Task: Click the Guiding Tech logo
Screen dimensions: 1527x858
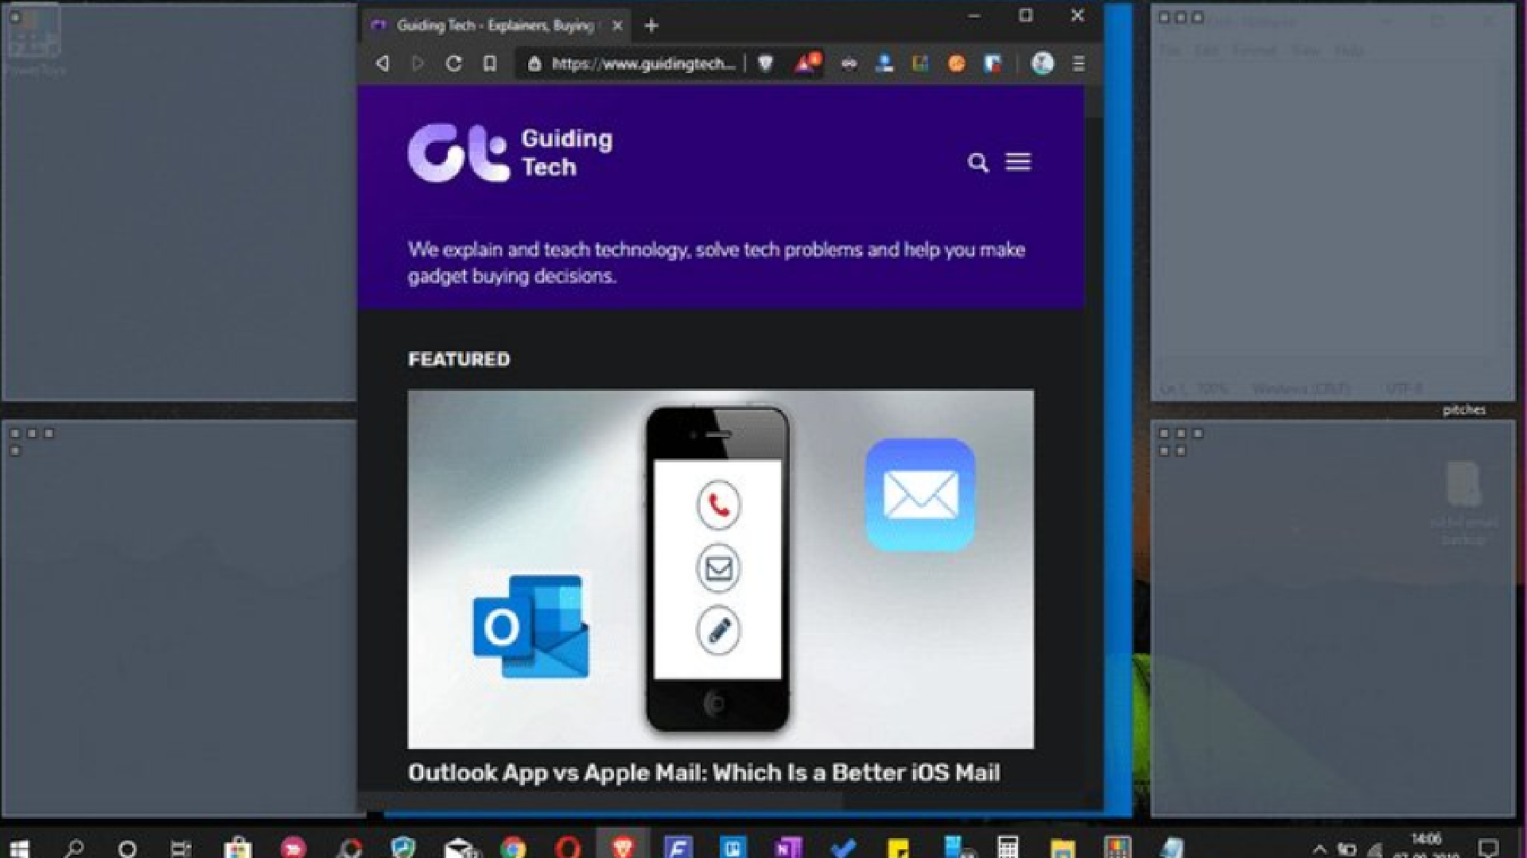Action: (511, 153)
